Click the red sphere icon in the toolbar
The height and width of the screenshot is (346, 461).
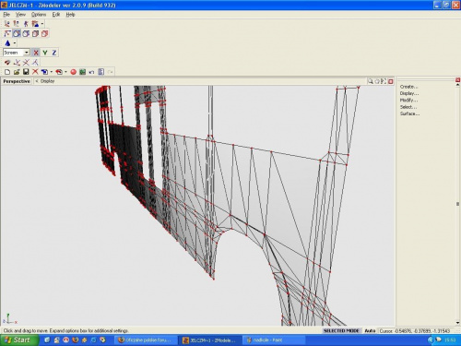coord(73,72)
